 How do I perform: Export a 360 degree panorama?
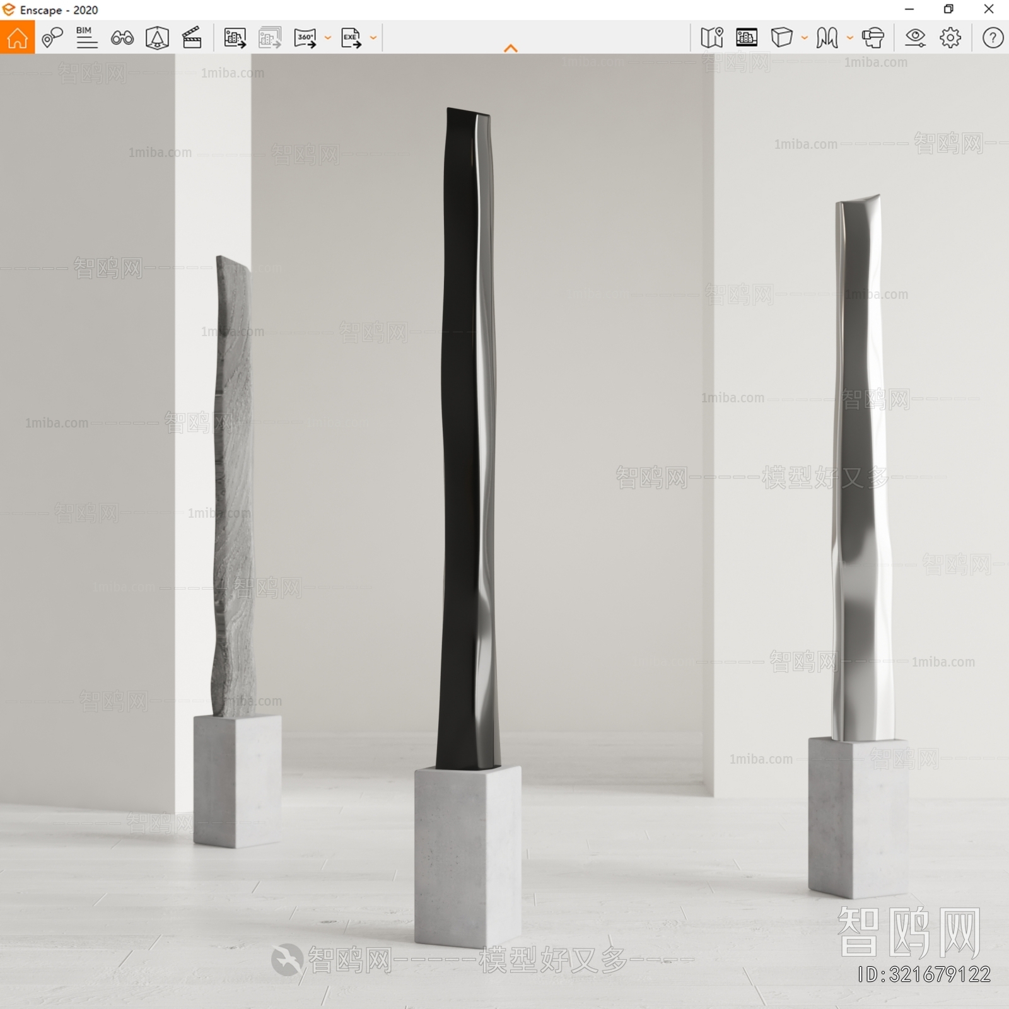click(x=305, y=38)
